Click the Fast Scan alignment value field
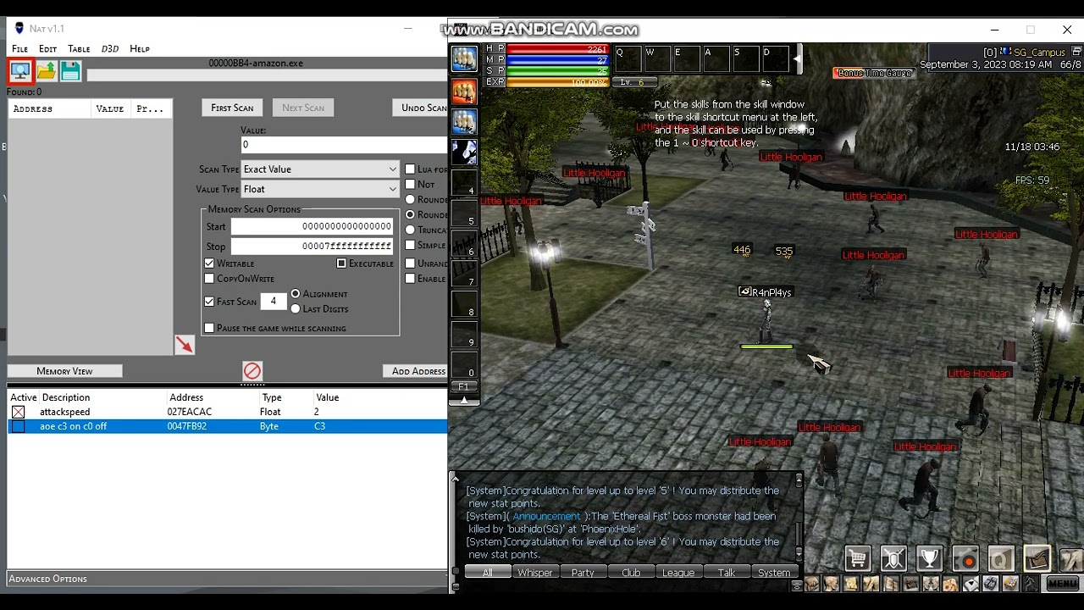The width and height of the screenshot is (1084, 610). (x=273, y=301)
